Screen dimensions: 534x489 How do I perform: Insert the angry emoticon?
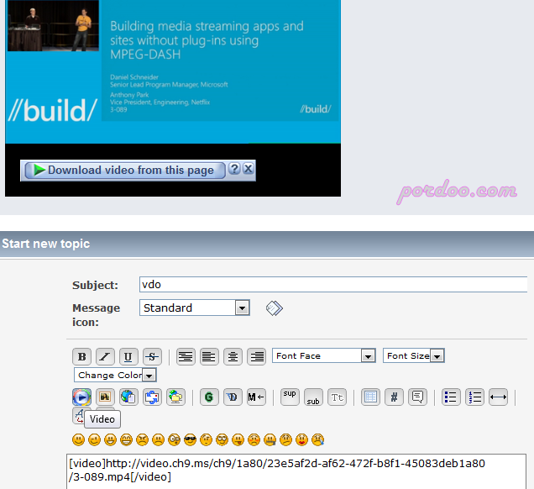(142, 439)
